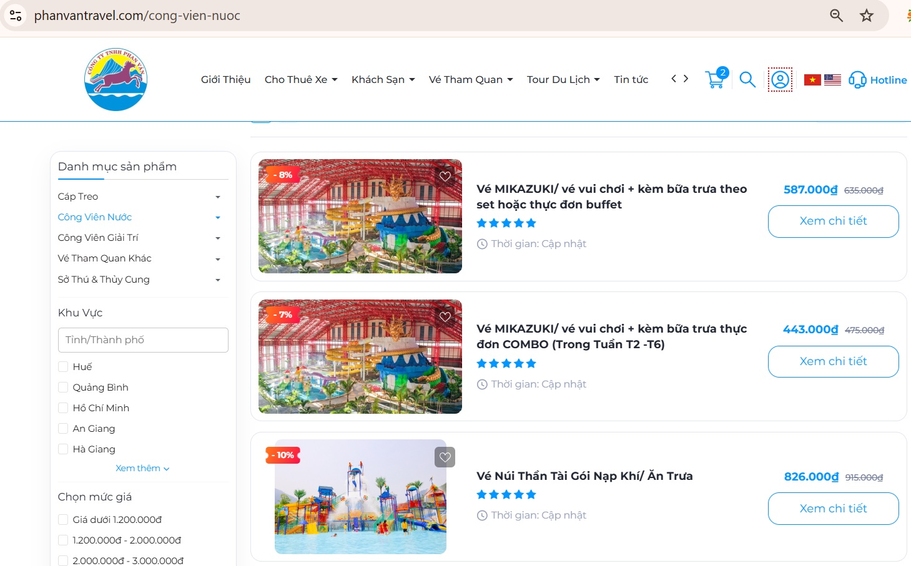911x566 pixels.
Task: Open the MIKAZUKI buffet ticket thumbnail
Action: (360, 216)
